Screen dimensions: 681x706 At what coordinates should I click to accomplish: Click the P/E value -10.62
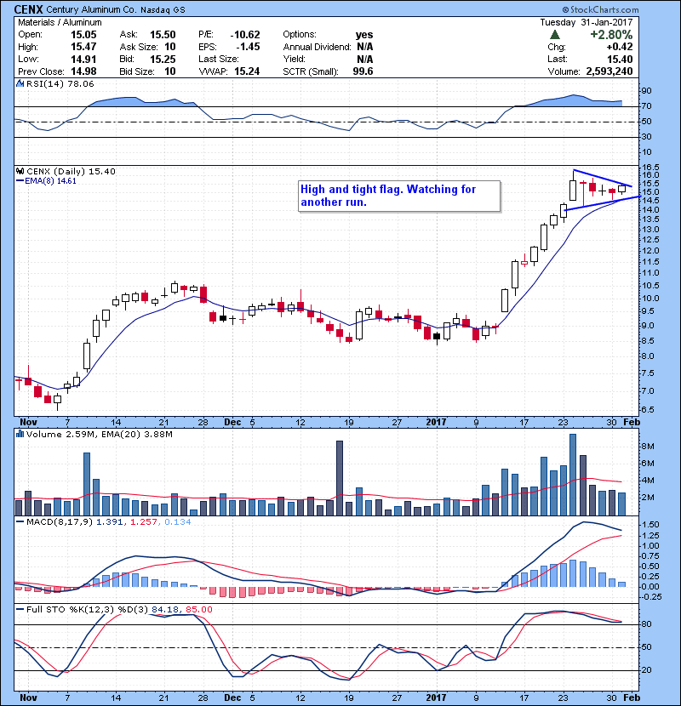(x=244, y=35)
